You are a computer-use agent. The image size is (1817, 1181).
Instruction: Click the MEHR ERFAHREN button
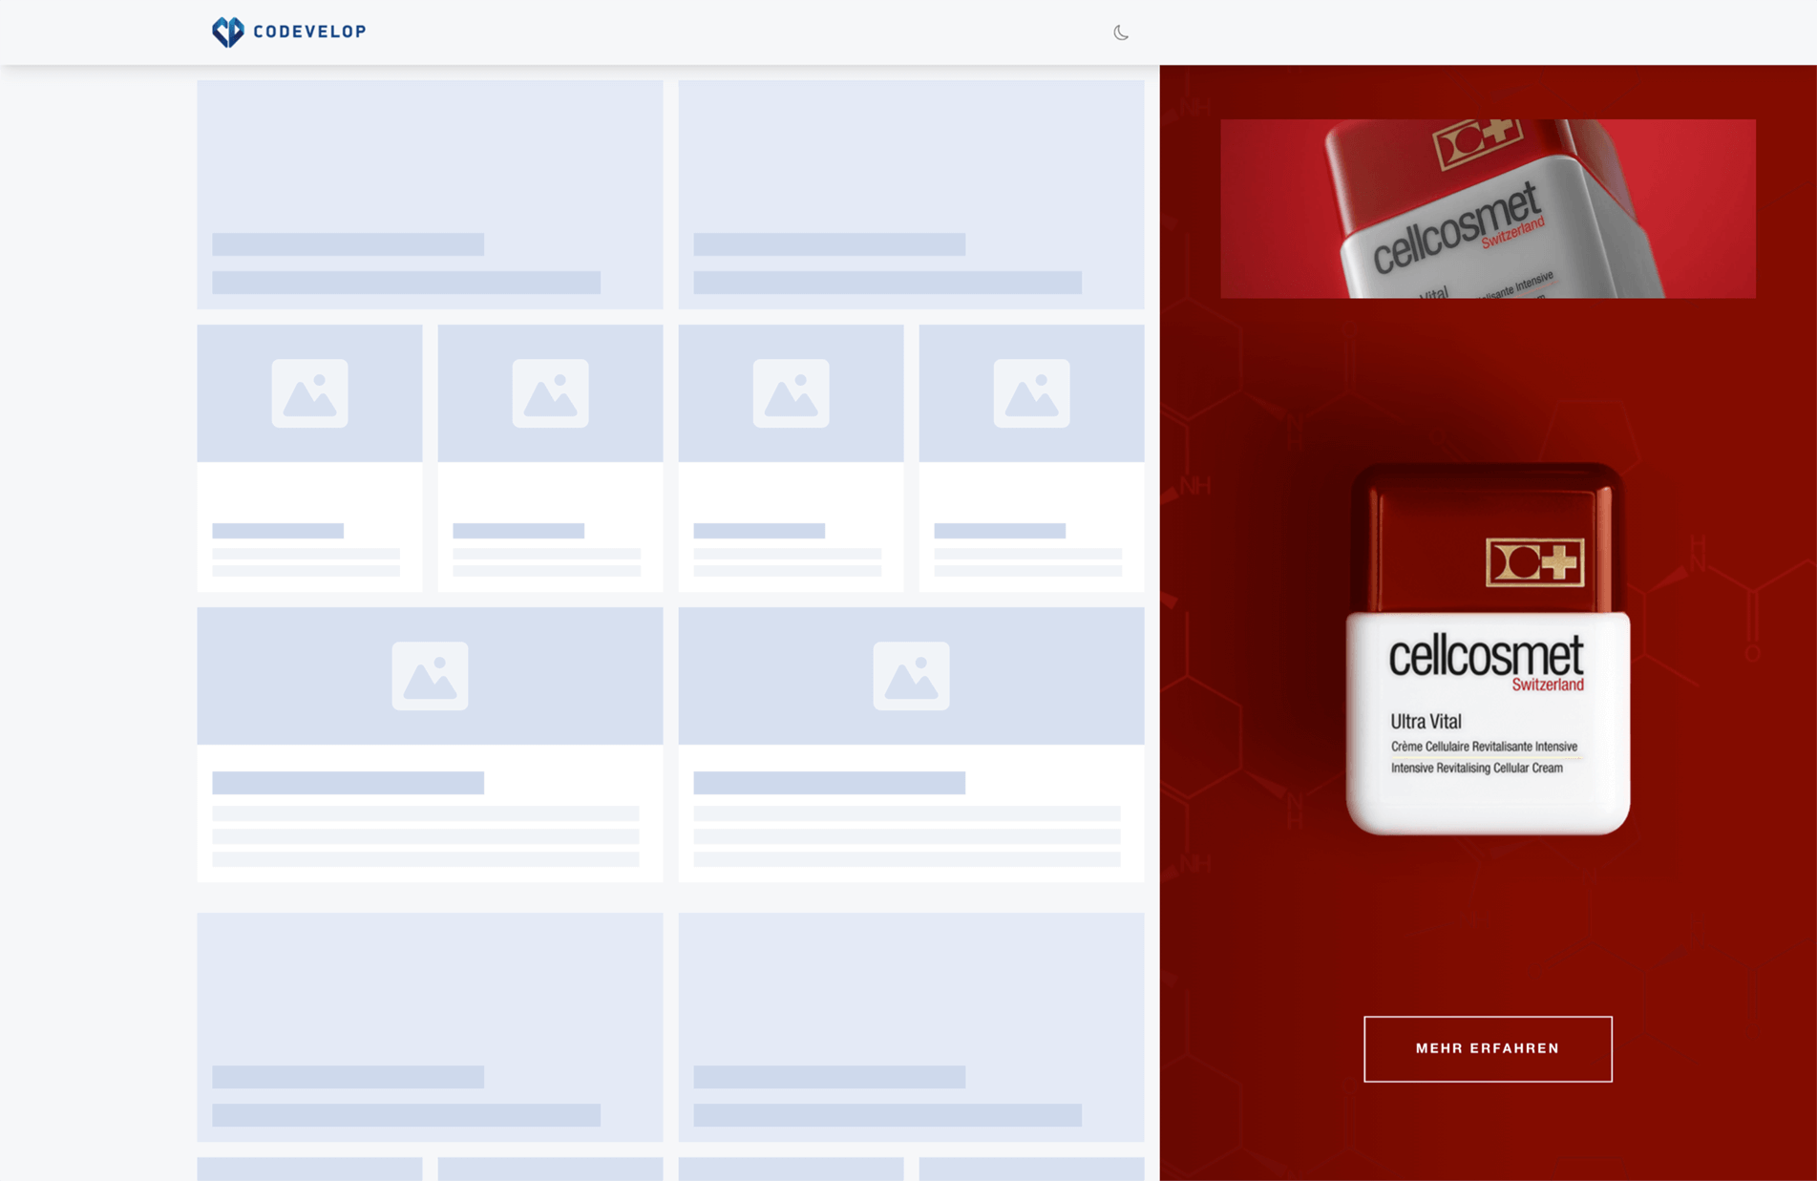(1488, 1048)
